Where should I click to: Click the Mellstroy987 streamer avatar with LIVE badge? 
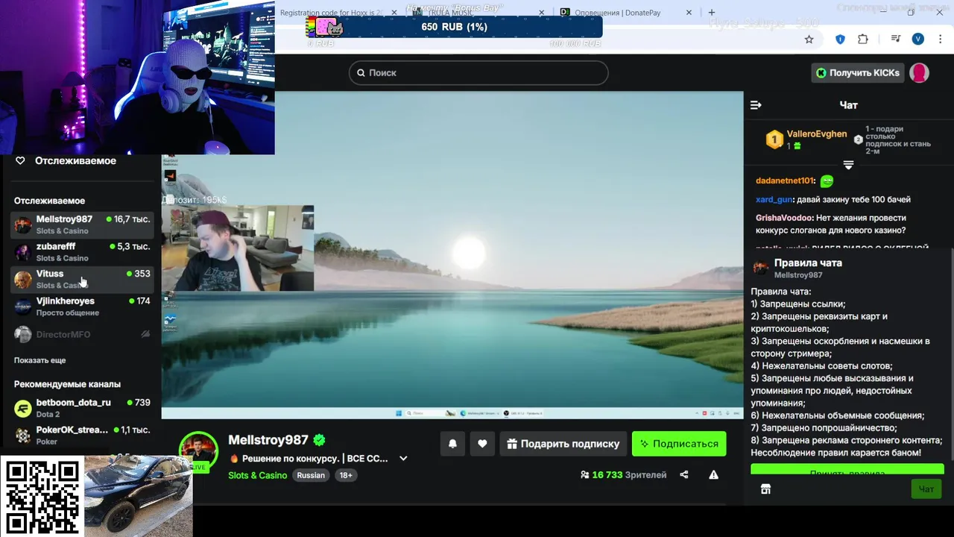[198, 451]
